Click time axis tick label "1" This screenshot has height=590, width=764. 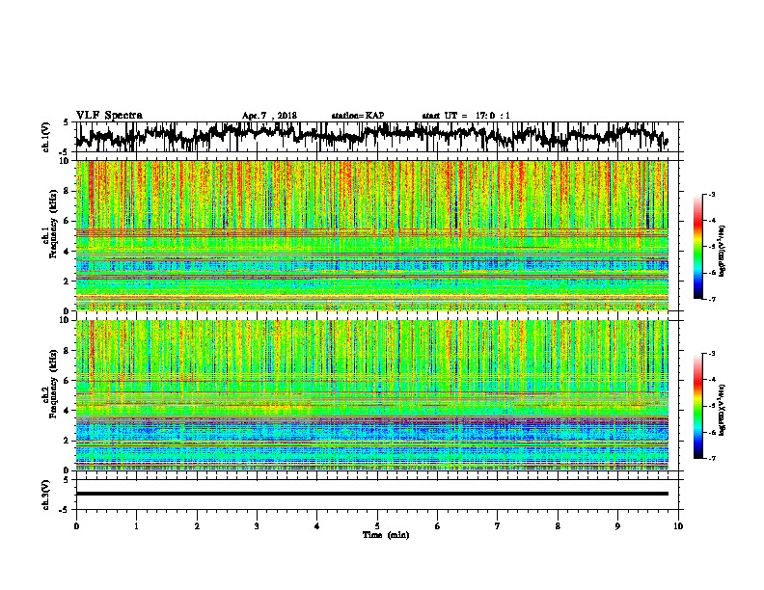pyautogui.click(x=136, y=525)
